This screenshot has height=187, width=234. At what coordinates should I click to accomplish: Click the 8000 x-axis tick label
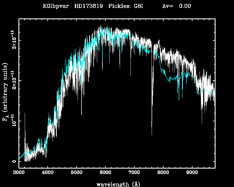point(163,173)
